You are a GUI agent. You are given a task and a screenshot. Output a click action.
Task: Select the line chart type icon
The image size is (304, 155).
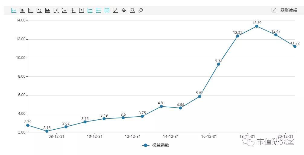pos(14,11)
